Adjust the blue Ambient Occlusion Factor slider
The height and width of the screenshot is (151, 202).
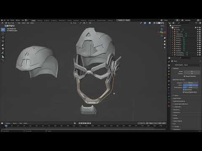point(191,85)
